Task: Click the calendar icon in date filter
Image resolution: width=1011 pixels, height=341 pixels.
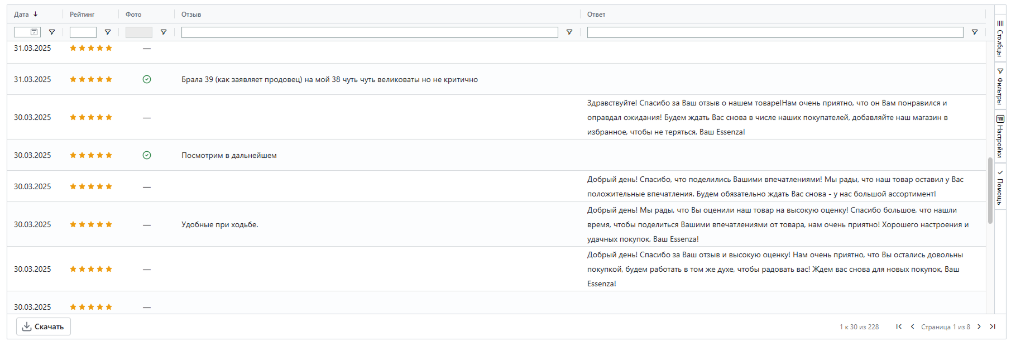Action: (34, 32)
